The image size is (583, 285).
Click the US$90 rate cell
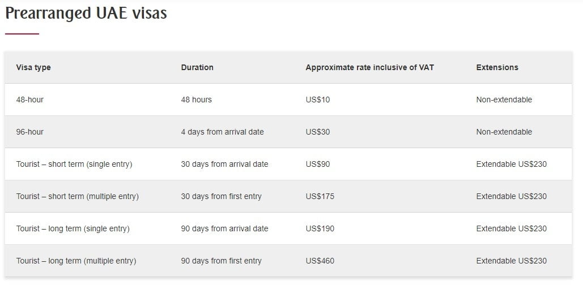317,164
